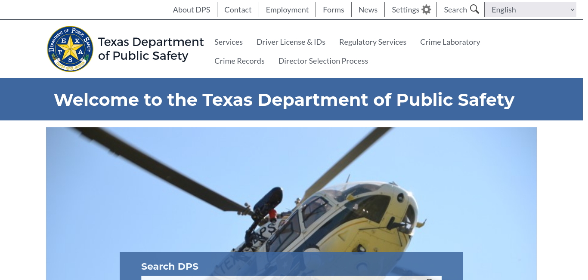The width and height of the screenshot is (588, 280).
Task: Click the Search DPS heading text
Action: [x=170, y=266]
